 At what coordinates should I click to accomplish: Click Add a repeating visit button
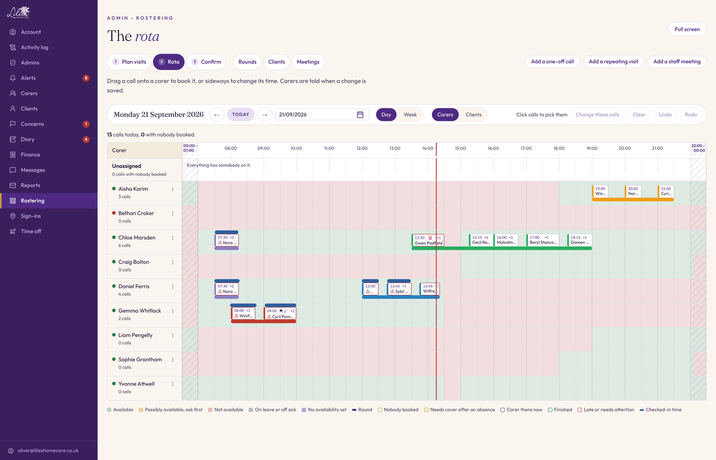[613, 61]
